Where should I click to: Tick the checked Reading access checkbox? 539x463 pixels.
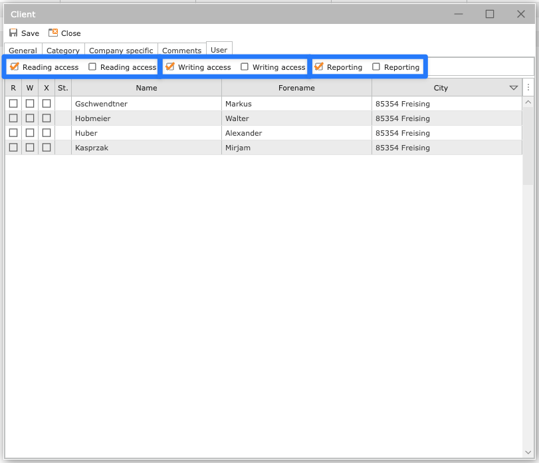click(x=15, y=67)
